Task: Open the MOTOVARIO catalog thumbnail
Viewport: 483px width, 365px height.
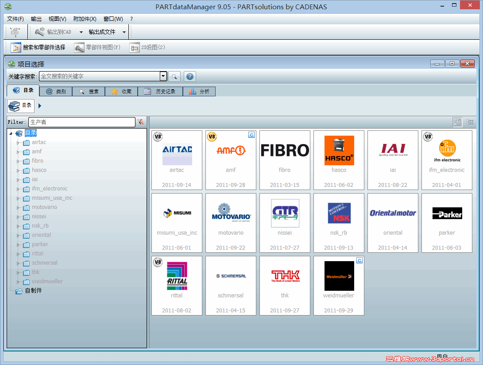Action: (x=231, y=223)
